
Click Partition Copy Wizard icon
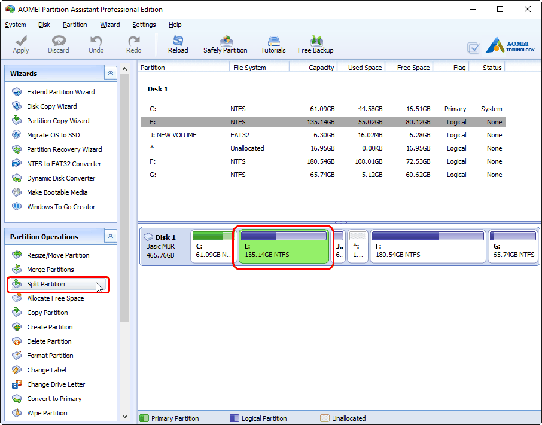pyautogui.click(x=17, y=121)
